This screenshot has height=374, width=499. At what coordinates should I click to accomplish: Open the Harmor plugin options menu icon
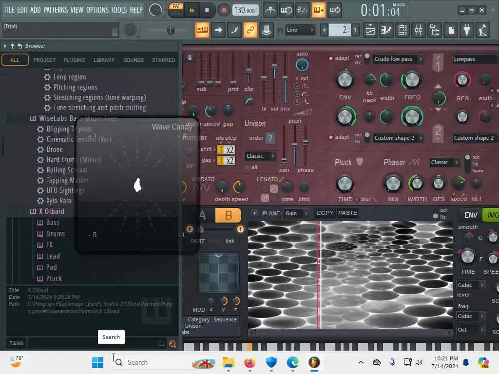[190, 58]
